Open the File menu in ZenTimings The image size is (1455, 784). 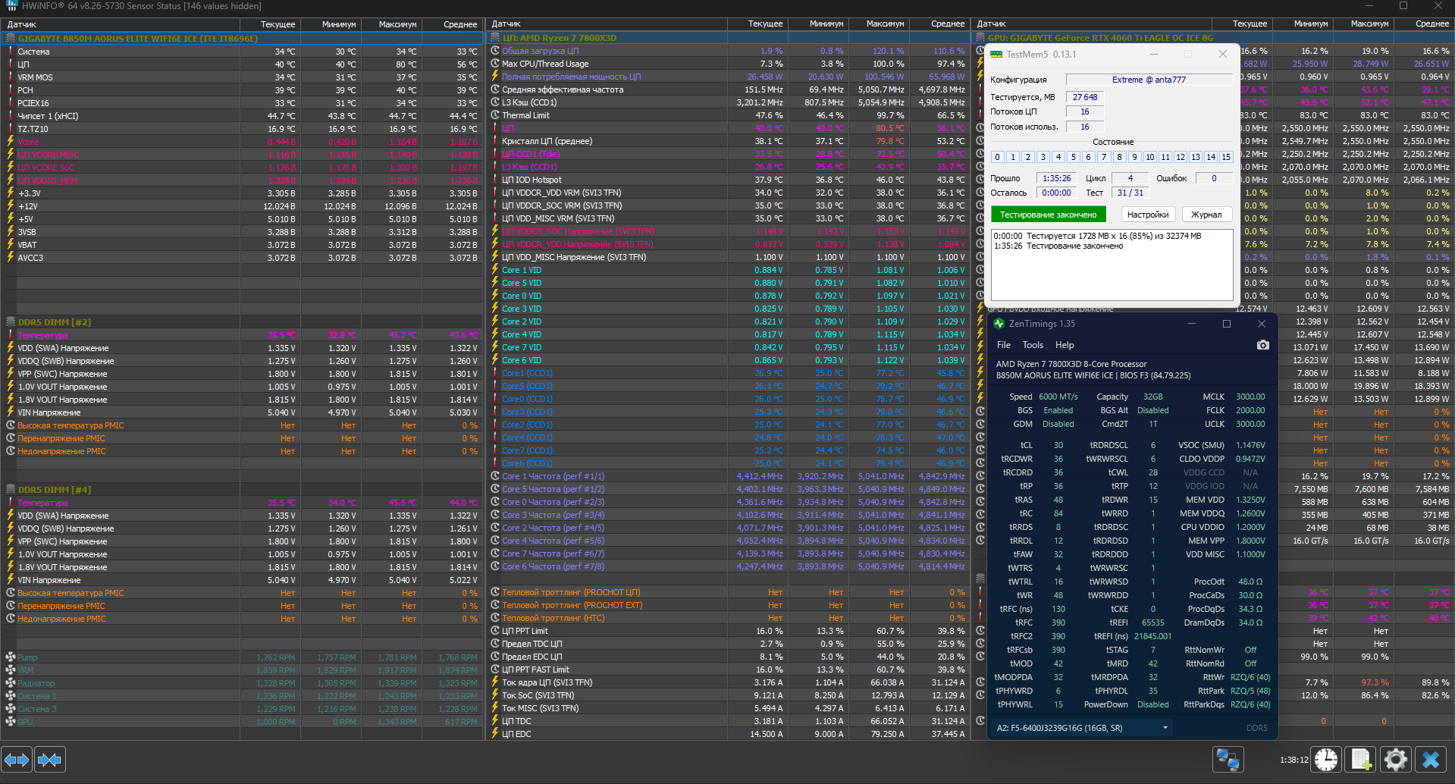[x=1003, y=345]
